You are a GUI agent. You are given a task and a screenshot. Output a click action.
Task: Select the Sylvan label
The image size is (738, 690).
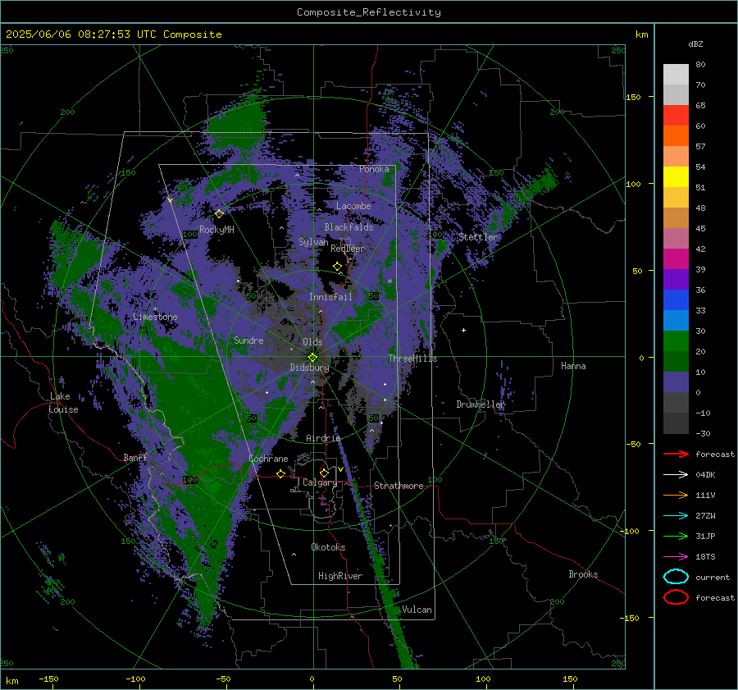click(x=313, y=242)
